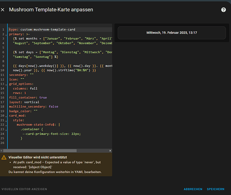Collapse .container fold at line 23
The image size is (231, 195).
6,130
